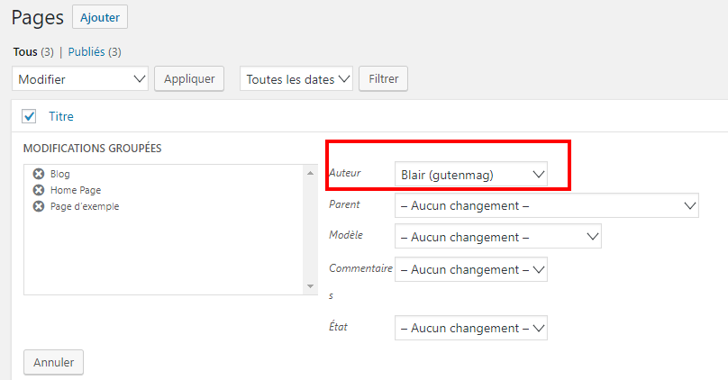
Task: Open the Auteur dropdown
Action: click(x=470, y=175)
